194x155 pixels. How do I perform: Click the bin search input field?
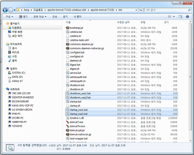pyautogui.click(x=167, y=10)
